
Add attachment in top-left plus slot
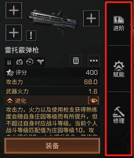14,10
